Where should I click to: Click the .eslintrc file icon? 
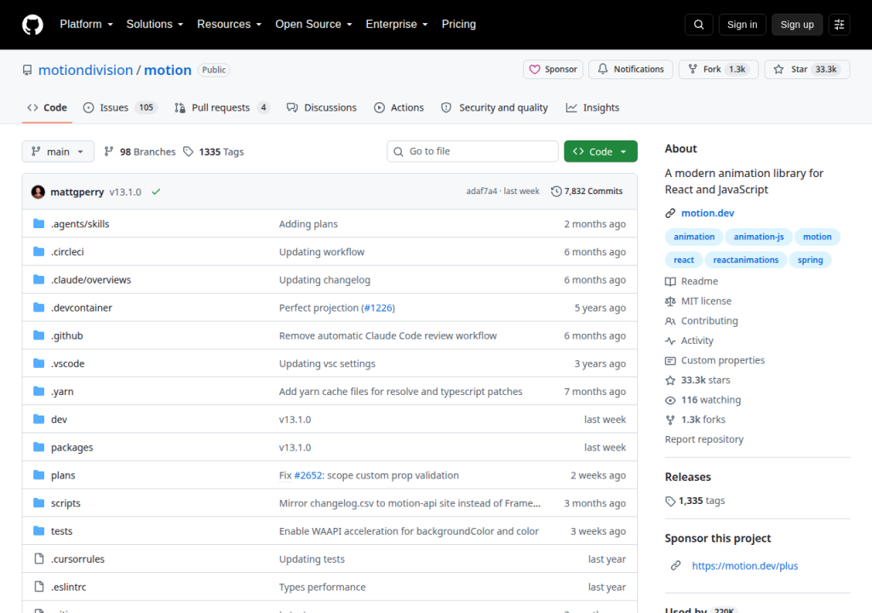[x=39, y=587]
